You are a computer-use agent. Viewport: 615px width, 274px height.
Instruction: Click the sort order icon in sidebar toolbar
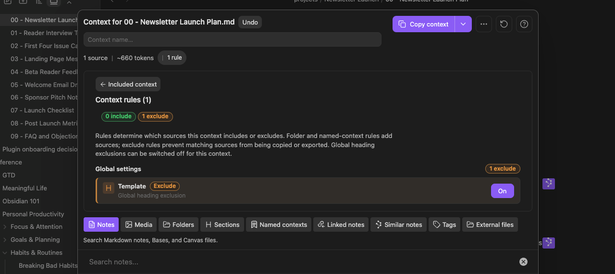coord(38,2)
